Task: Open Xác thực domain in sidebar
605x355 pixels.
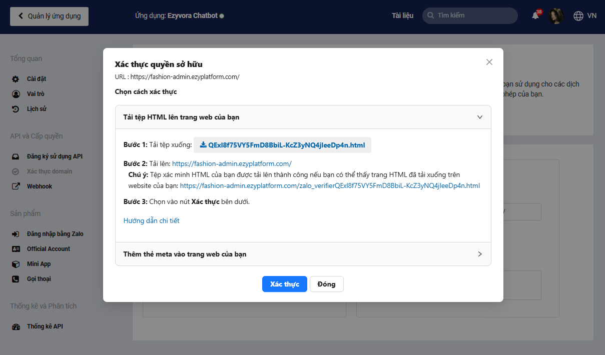Action: pyautogui.click(x=50, y=171)
